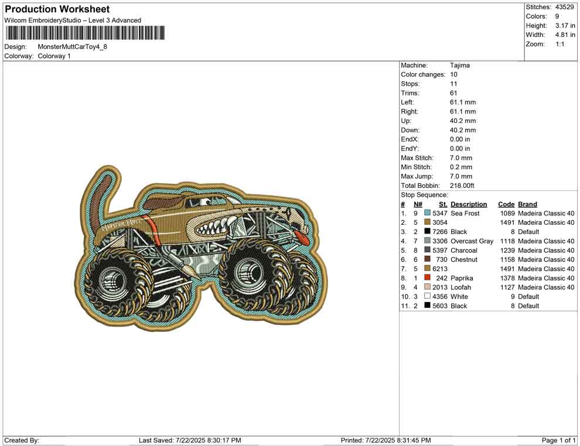Screen dimensions: 580x446
Task: Click the 'Description' column header
Action: point(469,204)
